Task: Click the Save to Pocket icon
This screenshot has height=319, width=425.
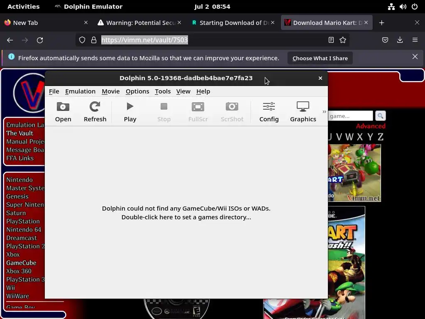Action: click(385, 40)
